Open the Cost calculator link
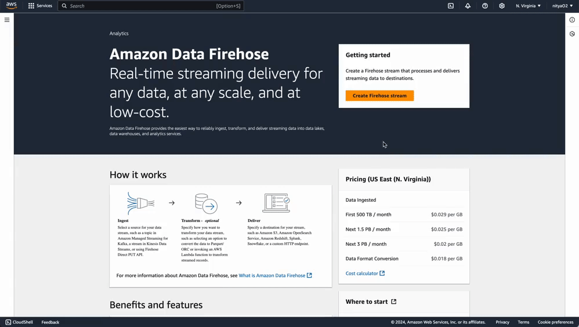Image resolution: width=579 pixels, height=327 pixels. [365, 273]
